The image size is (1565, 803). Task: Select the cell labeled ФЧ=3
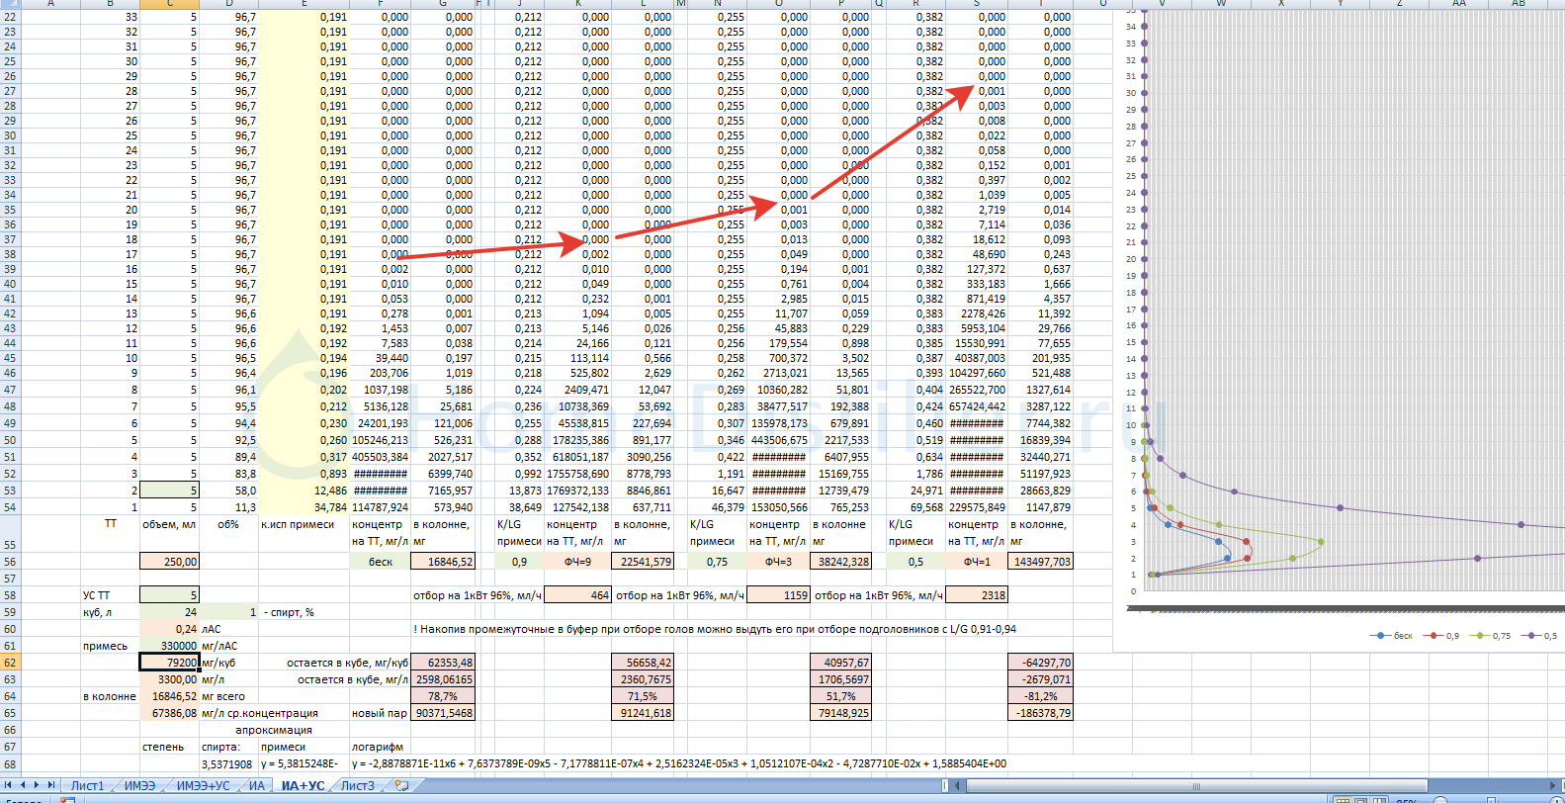pyautogui.click(x=778, y=562)
